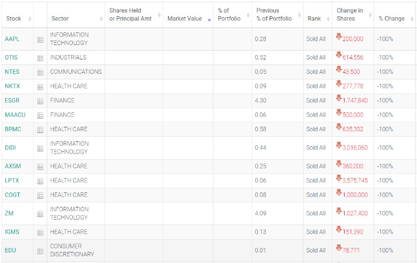Screen dimensions: 417x263
Task: Open the NKTX stock link
Action: pos(12,86)
